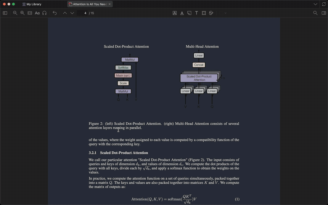
Task: Select the Select Area annotation tool
Action: 204,13
